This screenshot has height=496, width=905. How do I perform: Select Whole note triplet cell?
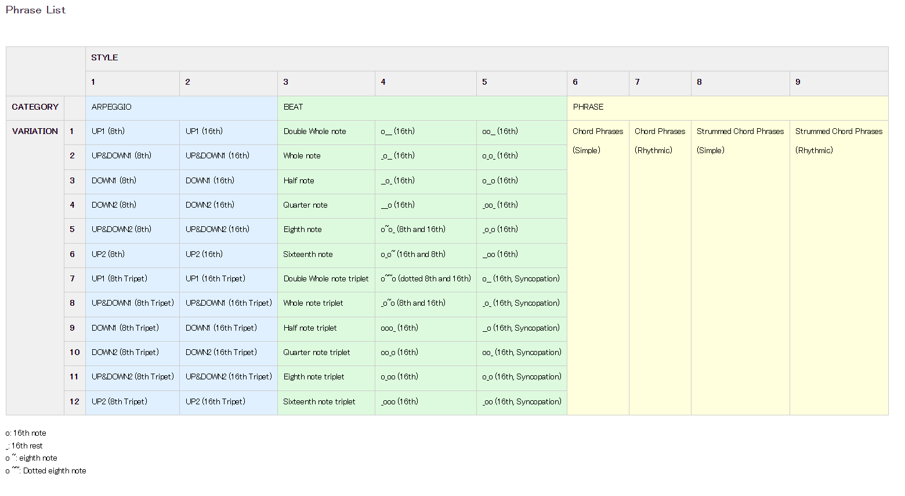(326, 304)
